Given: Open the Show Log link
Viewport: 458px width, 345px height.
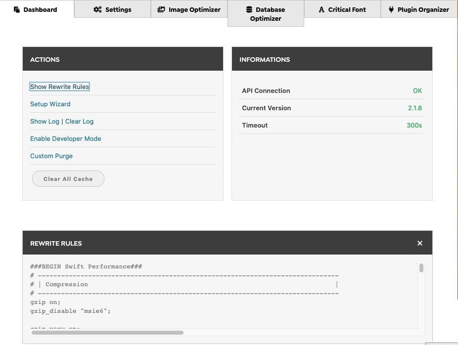Looking at the screenshot, I should point(45,122).
